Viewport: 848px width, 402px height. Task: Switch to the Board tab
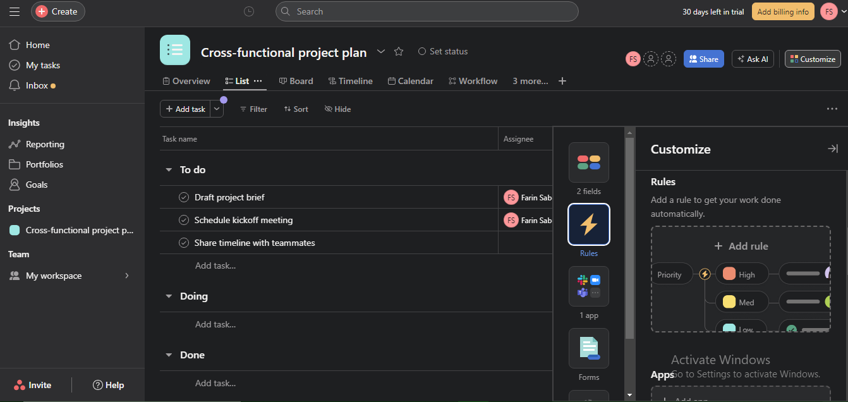pyautogui.click(x=296, y=81)
